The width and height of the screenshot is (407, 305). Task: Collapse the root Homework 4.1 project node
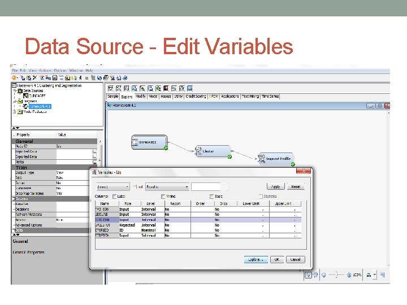click(14, 85)
